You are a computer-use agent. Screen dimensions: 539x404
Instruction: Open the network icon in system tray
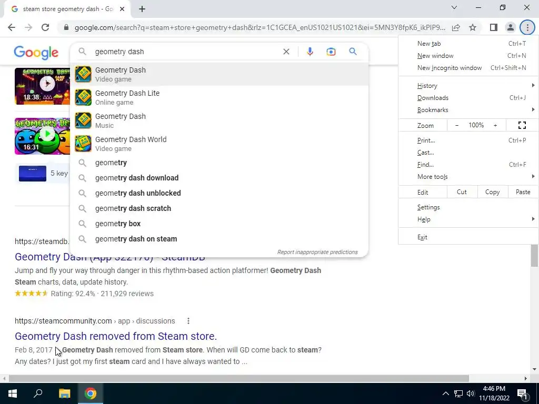coord(458,393)
